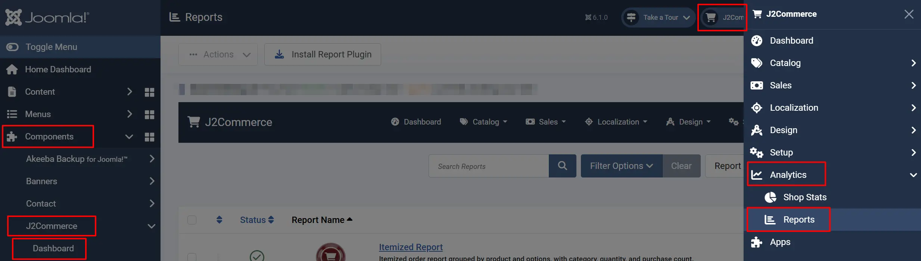921x261 pixels.
Task: Open Design dropdown in navbar
Action: (x=688, y=122)
